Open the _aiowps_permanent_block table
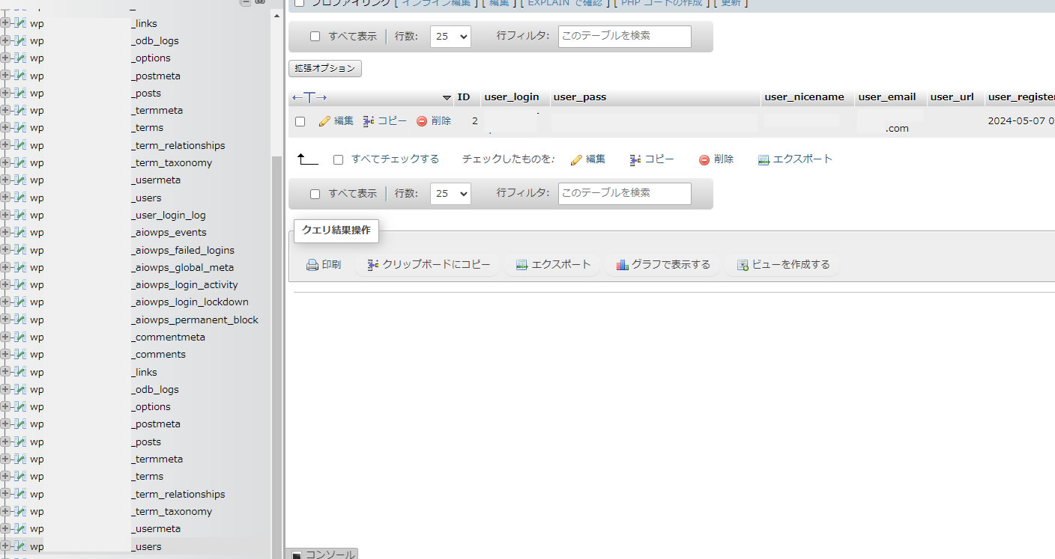The image size is (1055, 559). click(144, 320)
